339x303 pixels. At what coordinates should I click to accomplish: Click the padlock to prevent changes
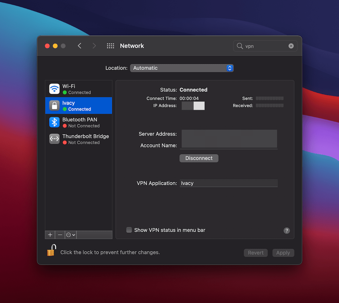[x=51, y=251]
